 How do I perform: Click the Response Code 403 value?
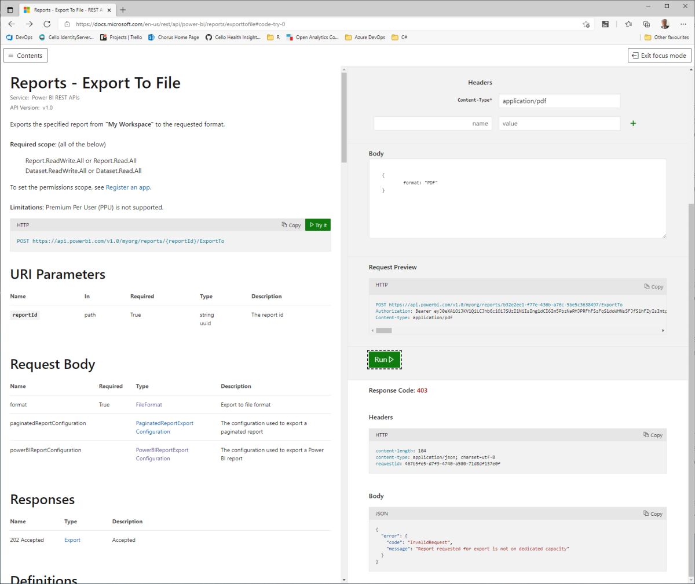pos(422,390)
